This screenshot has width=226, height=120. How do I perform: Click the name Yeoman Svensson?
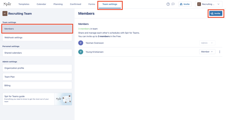tap(95, 43)
